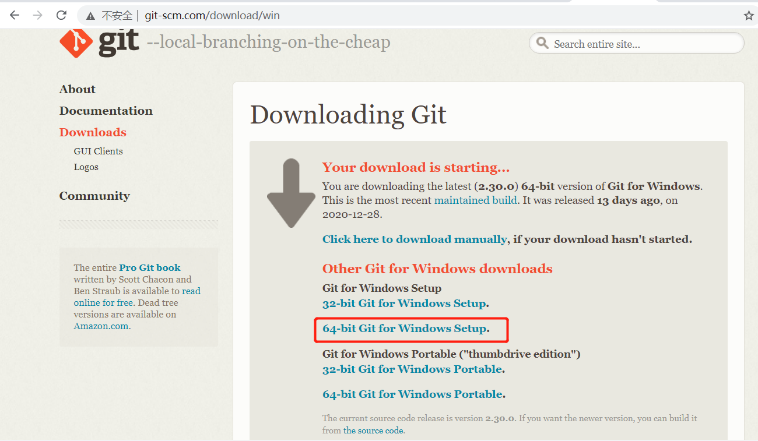Click into Search entire site field
The width and height of the screenshot is (758, 441).
pyautogui.click(x=637, y=44)
